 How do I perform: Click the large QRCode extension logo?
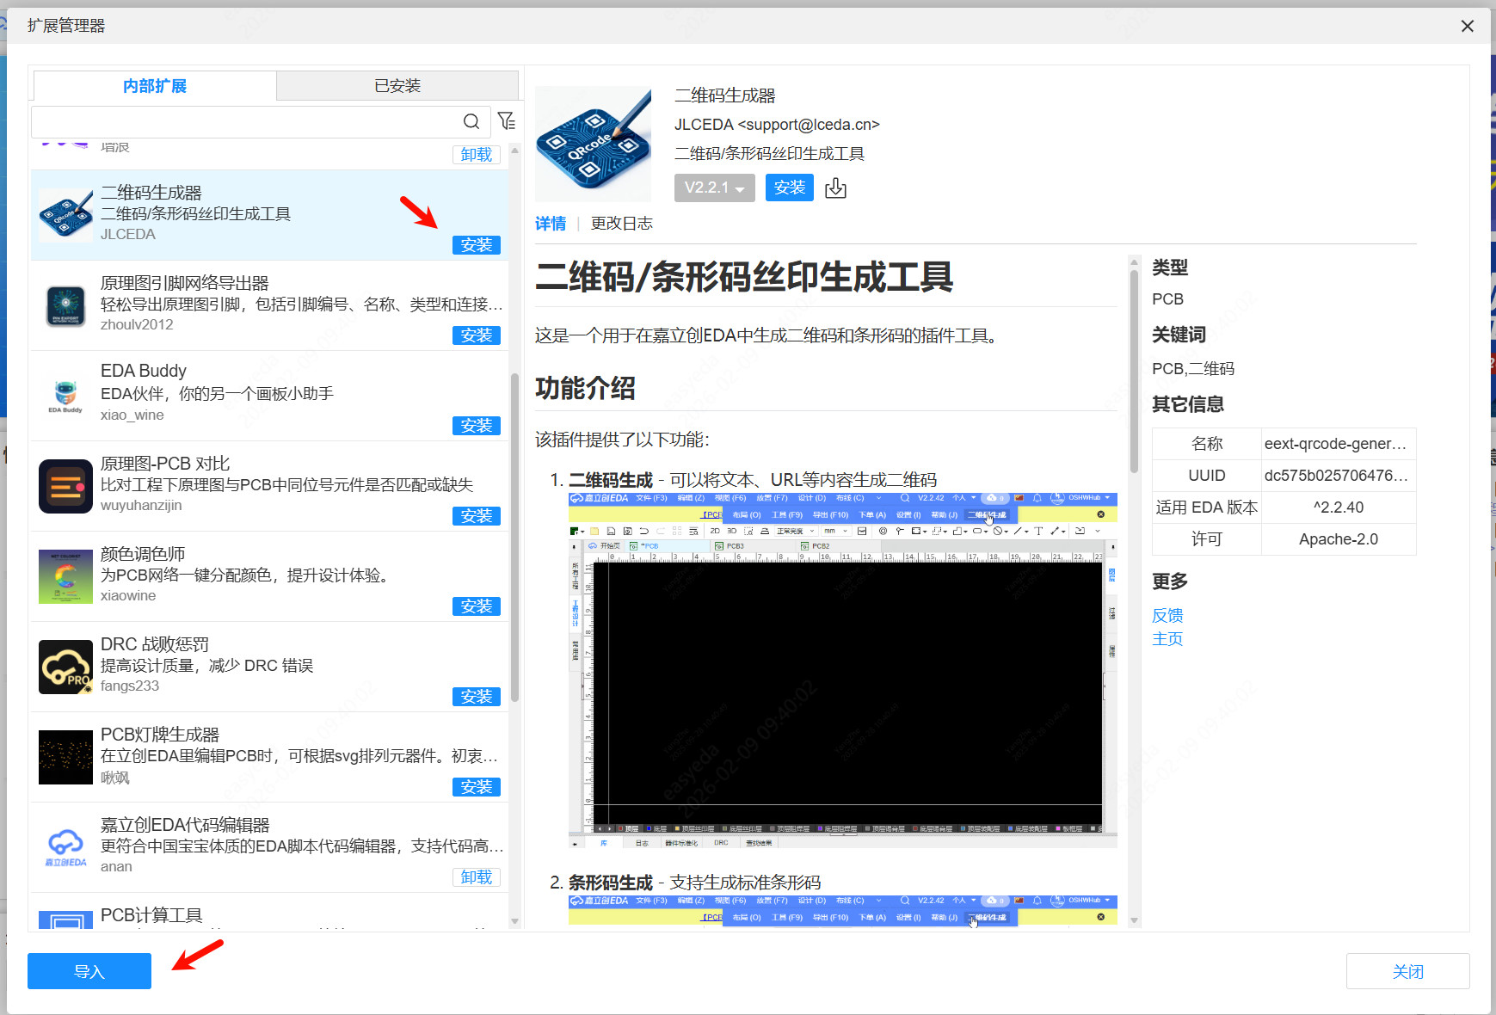point(593,144)
